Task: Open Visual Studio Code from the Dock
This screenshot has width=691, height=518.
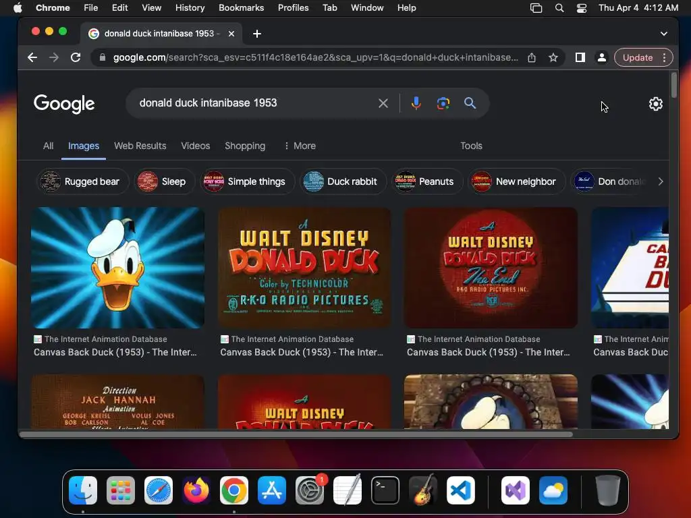Action: coord(460,490)
